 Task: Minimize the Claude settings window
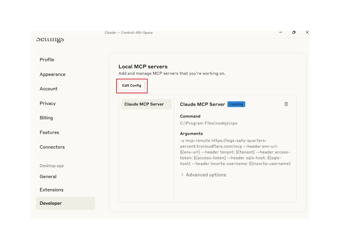click(x=281, y=32)
